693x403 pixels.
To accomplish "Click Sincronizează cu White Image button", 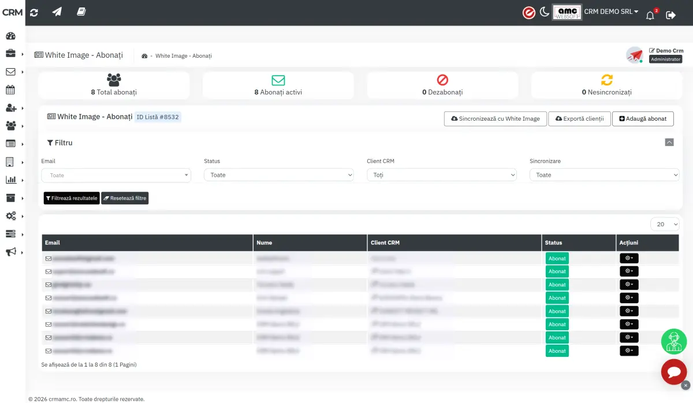I will click(495, 119).
